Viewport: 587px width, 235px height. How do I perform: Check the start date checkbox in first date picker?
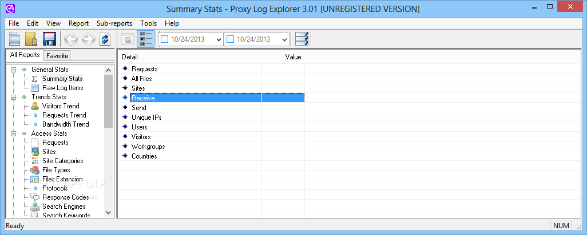(x=164, y=39)
